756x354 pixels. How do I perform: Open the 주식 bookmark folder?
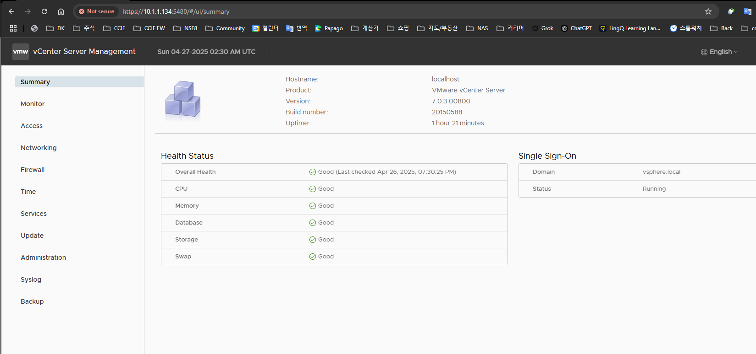click(84, 28)
